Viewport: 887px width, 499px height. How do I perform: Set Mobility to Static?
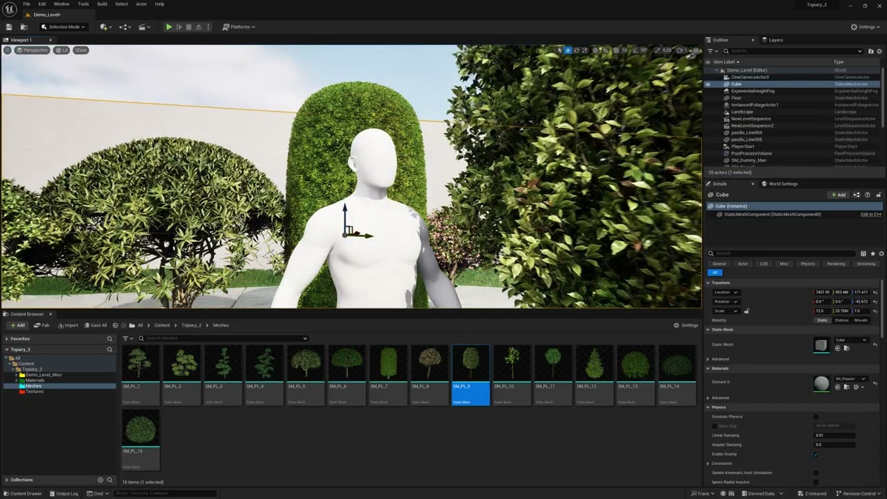coord(823,320)
